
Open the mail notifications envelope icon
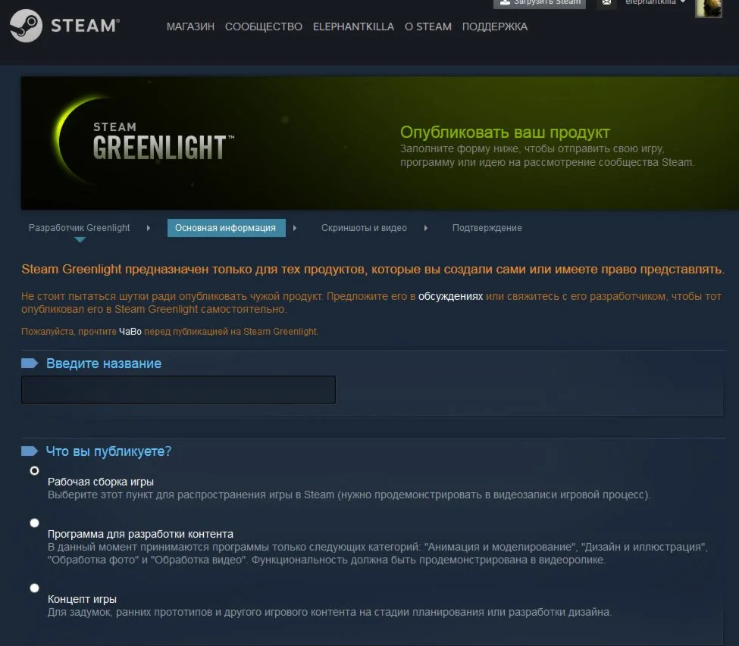[x=606, y=3]
